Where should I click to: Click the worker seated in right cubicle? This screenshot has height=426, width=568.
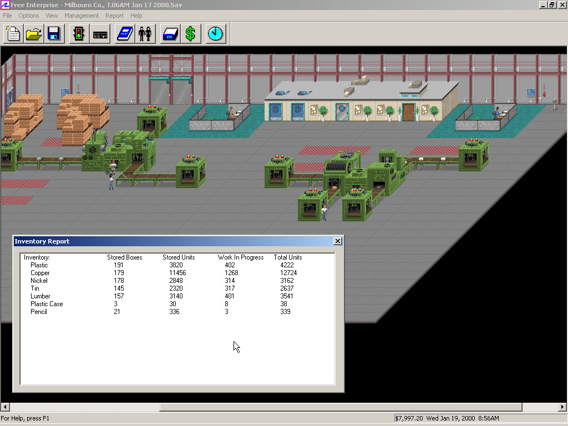(499, 112)
